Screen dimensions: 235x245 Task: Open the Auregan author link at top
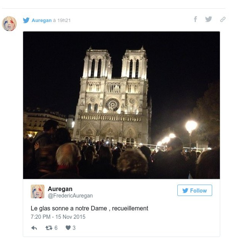click(x=41, y=21)
